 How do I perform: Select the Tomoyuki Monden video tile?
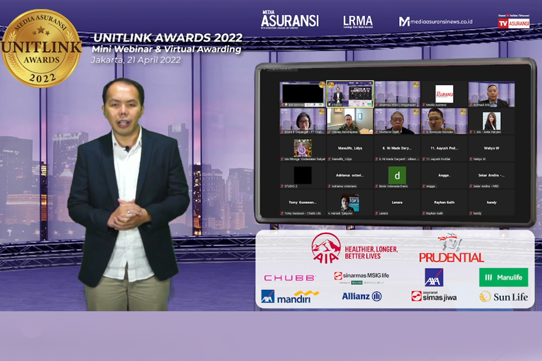pos(444,121)
